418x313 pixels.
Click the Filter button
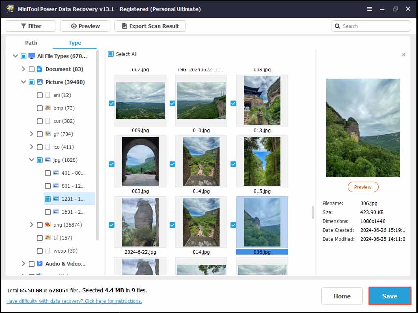point(31,26)
